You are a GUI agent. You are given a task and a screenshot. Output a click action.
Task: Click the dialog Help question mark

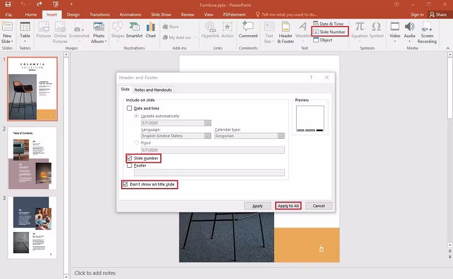click(x=311, y=77)
